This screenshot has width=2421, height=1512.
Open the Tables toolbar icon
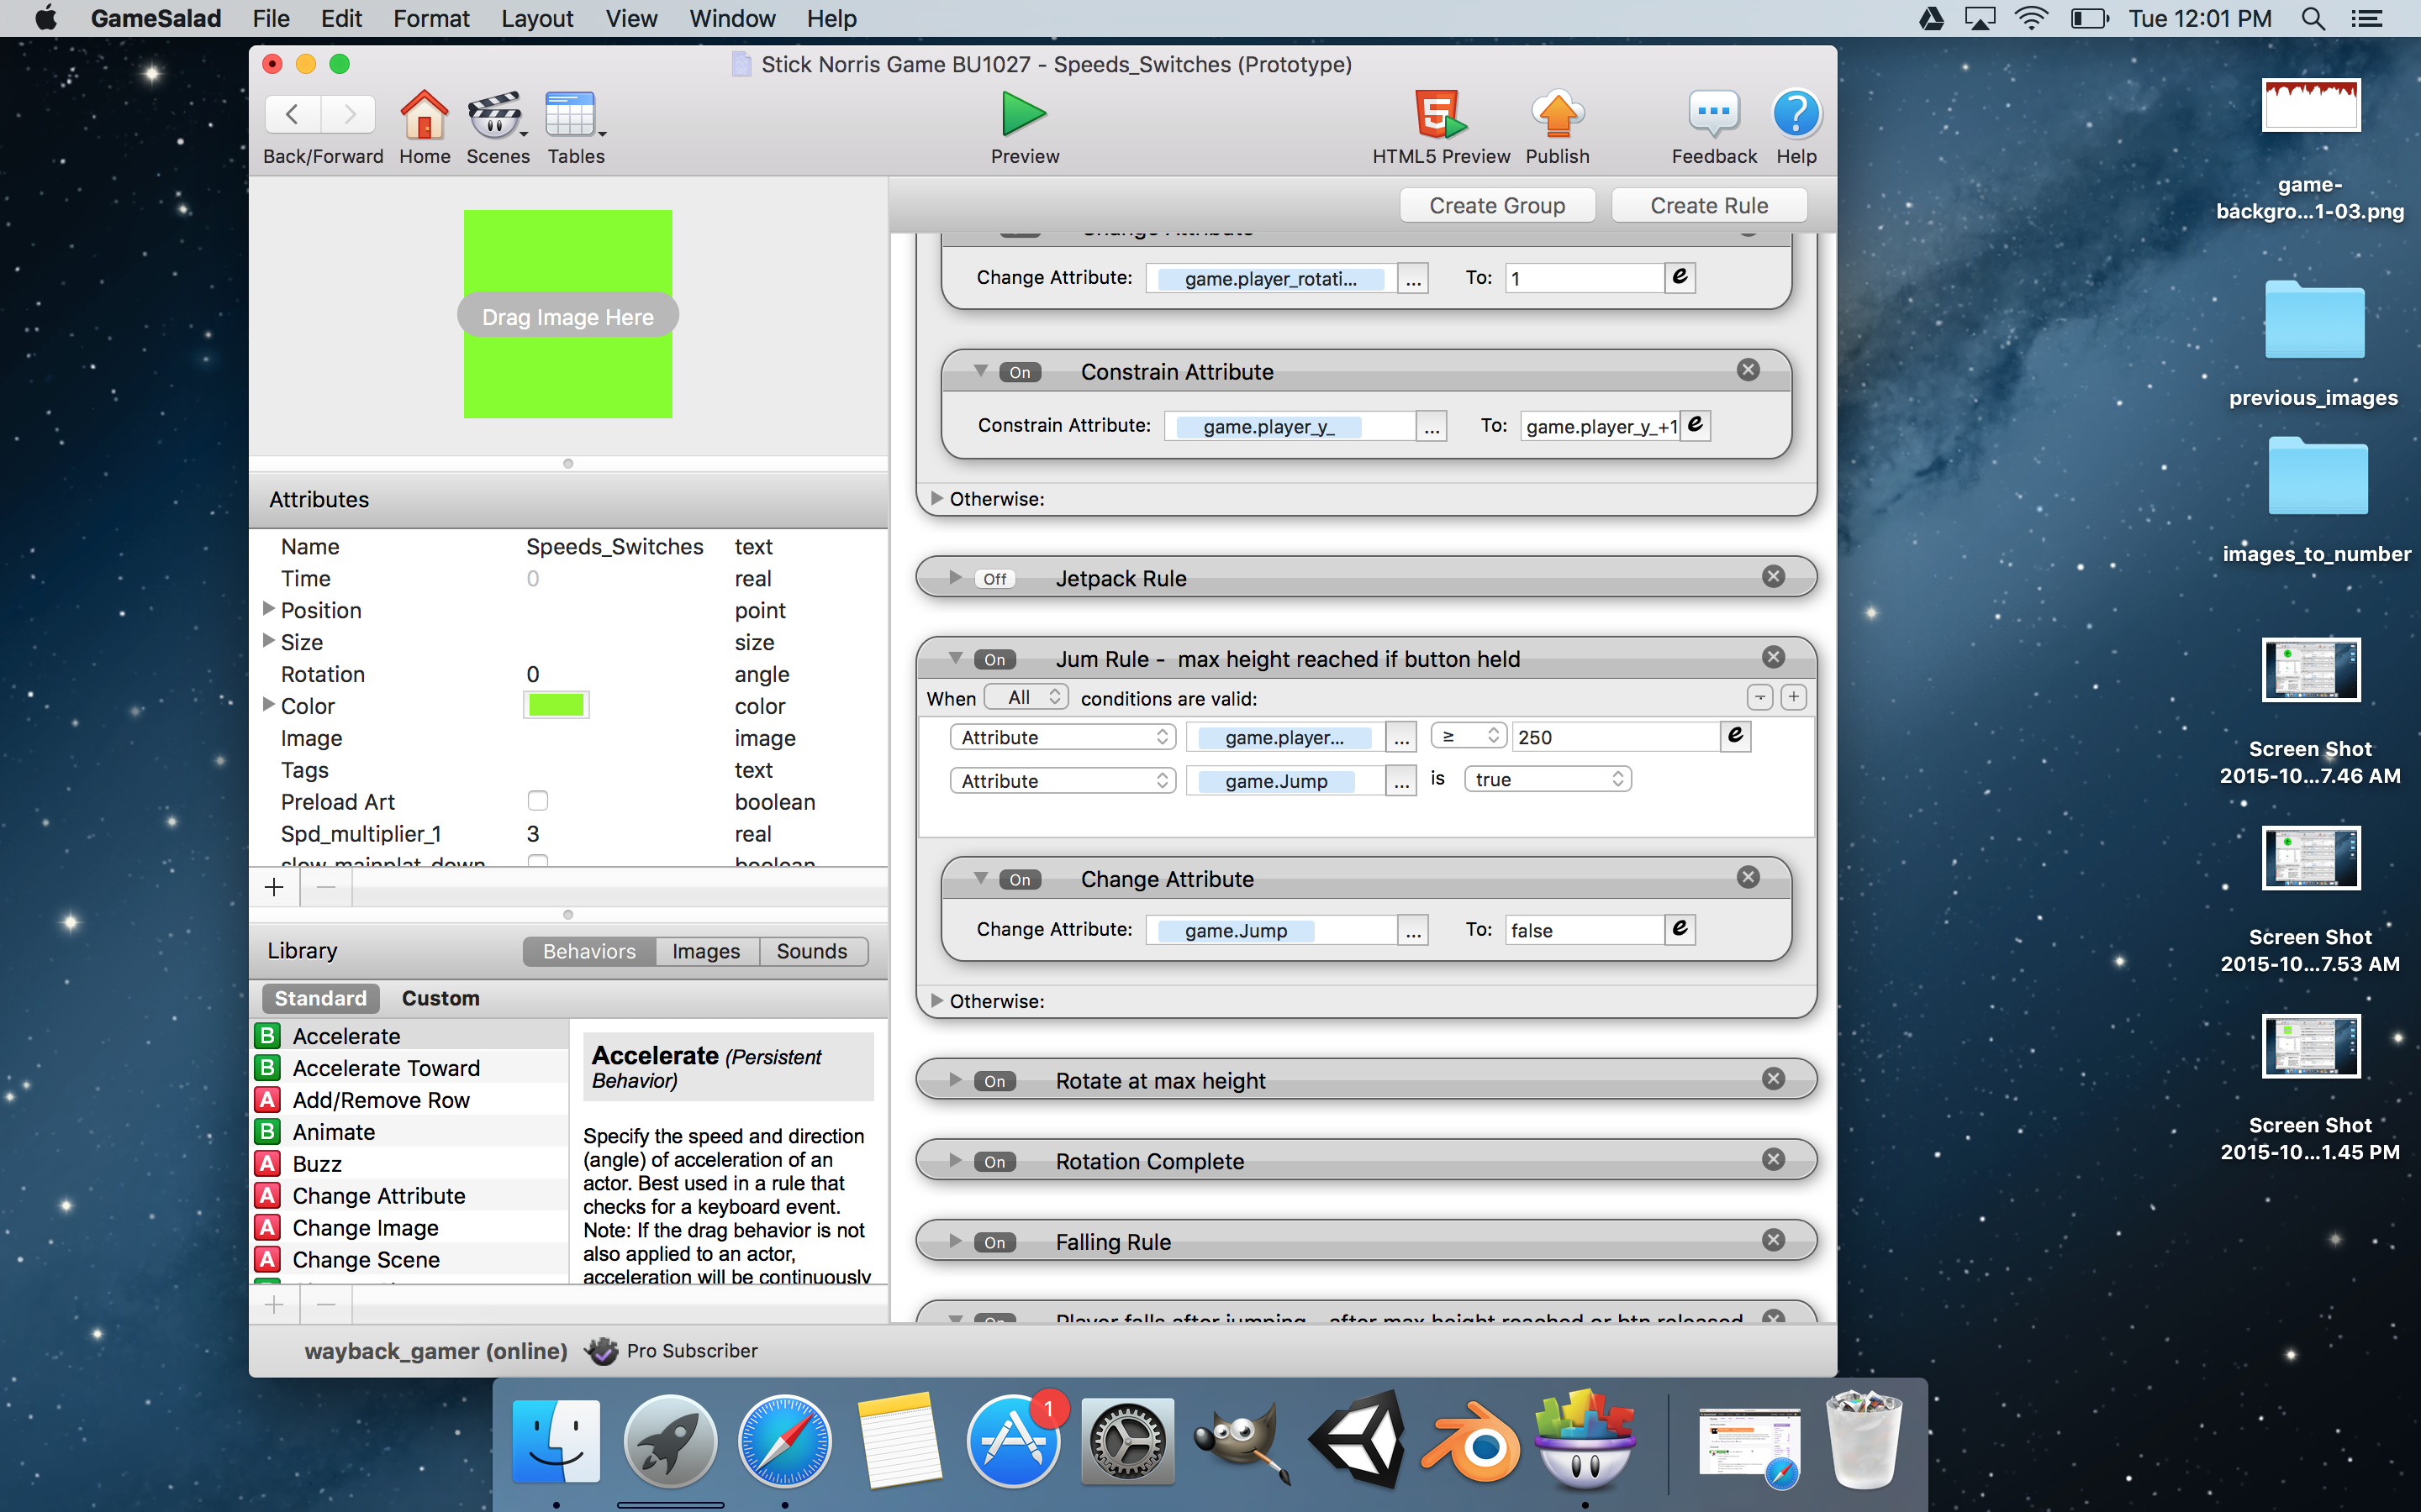(573, 116)
